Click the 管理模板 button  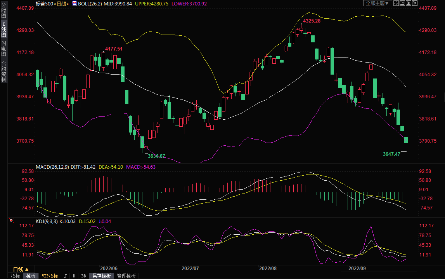(126, 276)
